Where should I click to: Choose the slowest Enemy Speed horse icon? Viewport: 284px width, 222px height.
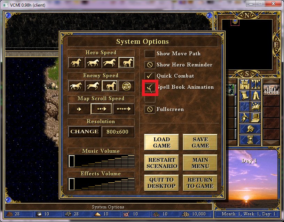76,86
